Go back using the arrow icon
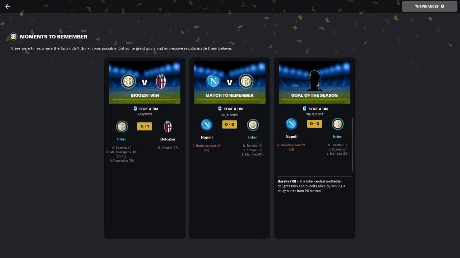Image resolution: width=460 pixels, height=258 pixels. pyautogui.click(x=8, y=6)
